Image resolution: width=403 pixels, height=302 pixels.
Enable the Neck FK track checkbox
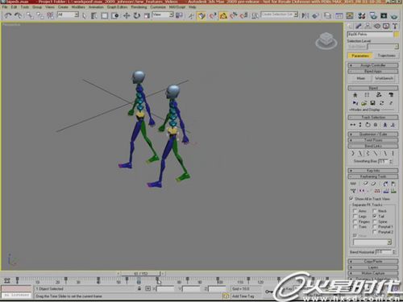click(x=375, y=211)
